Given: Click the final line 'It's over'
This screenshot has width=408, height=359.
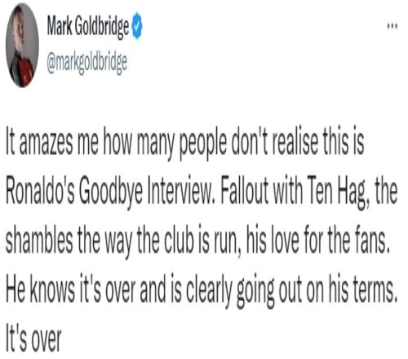Looking at the screenshot, I should tap(33, 339).
